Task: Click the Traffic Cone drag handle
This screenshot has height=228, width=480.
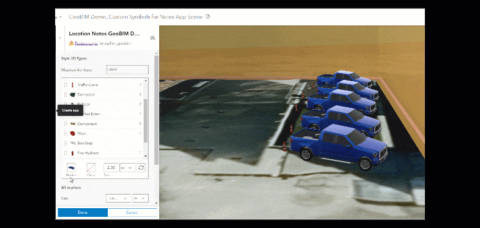Action: pos(66,85)
